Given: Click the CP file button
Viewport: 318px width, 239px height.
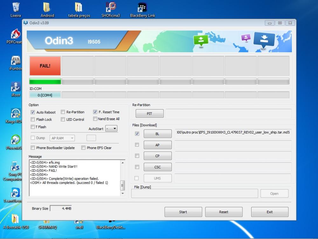Looking at the screenshot, I should (158, 156).
